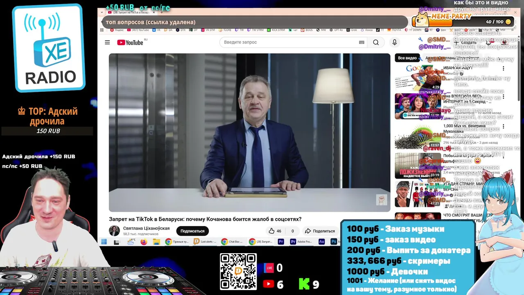Open File Explorer from the taskbar
The width and height of the screenshot is (524, 295).
156,242
